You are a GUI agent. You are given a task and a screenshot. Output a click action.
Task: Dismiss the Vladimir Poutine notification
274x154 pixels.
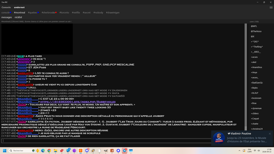coord(270,133)
